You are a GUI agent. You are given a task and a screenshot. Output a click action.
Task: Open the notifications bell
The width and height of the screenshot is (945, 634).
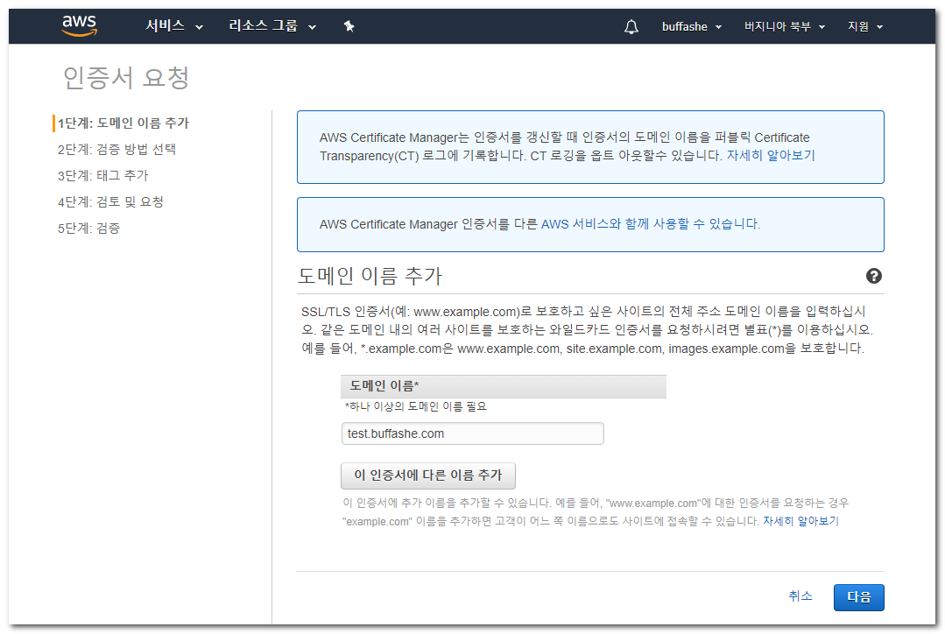click(631, 26)
